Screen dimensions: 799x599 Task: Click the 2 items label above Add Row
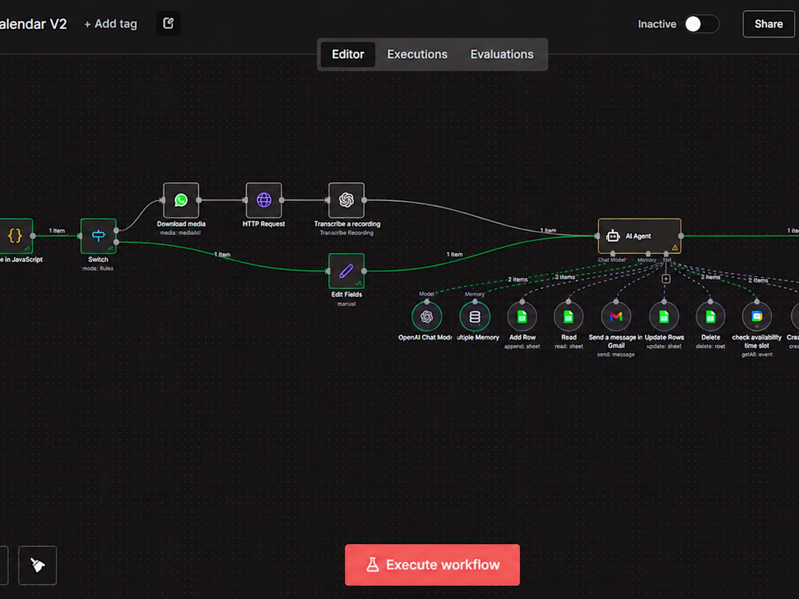518,279
